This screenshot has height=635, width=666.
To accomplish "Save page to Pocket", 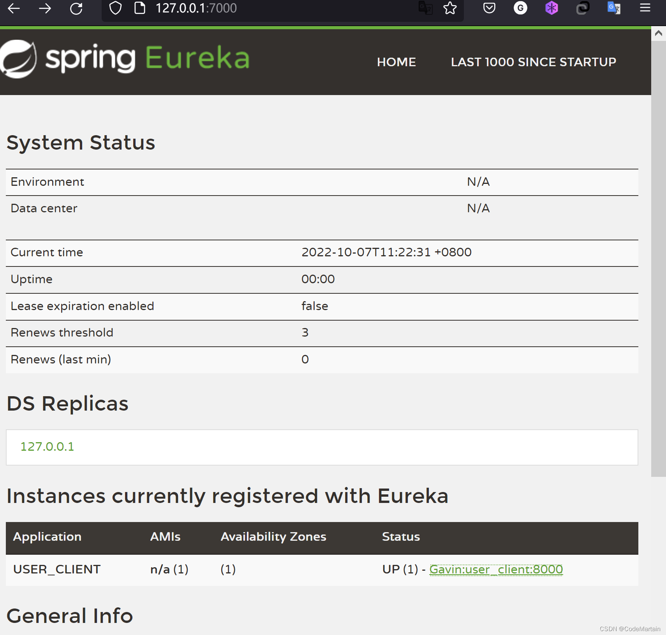I will [489, 8].
